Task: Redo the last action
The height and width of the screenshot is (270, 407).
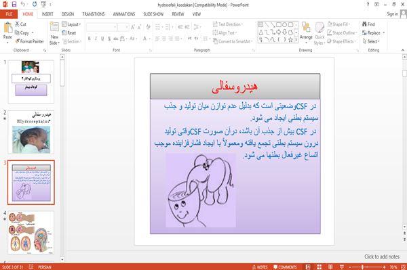Action: (35, 4)
